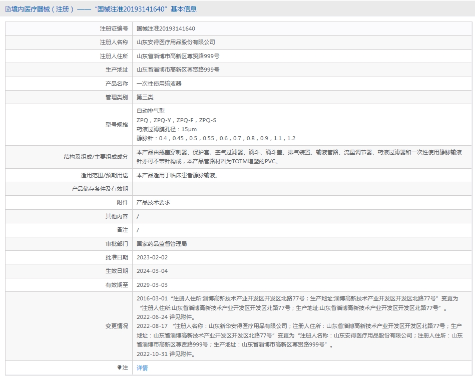
Task: Click expiry date 2029-03-03
Action: click(x=152, y=285)
